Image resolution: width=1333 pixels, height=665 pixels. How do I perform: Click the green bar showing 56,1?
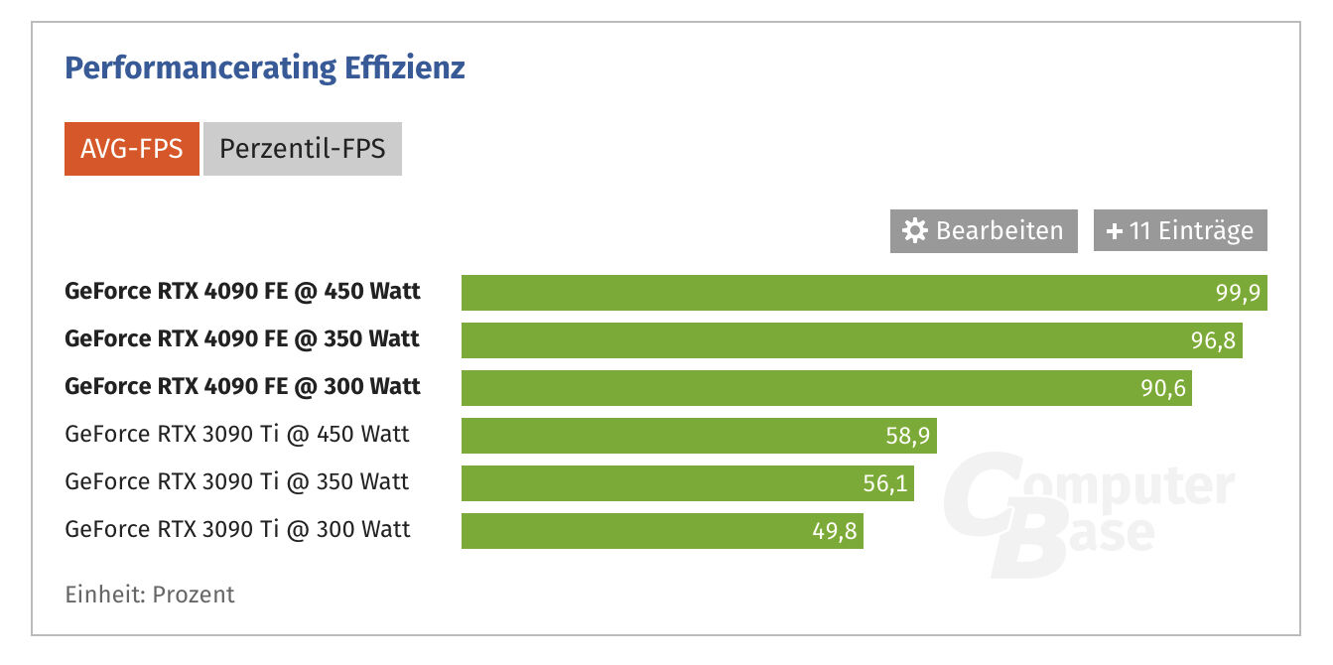[x=688, y=483]
